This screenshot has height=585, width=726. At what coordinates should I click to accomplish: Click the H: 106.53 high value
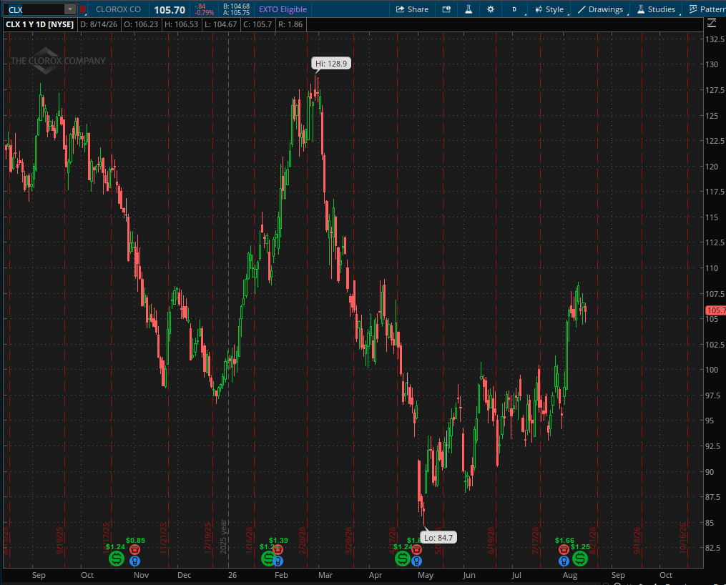pyautogui.click(x=181, y=24)
